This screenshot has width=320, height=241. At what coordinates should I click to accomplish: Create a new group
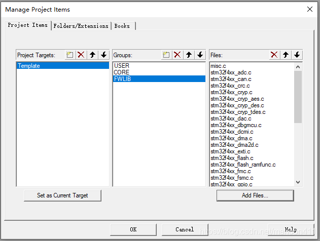pyautogui.click(x=166, y=55)
